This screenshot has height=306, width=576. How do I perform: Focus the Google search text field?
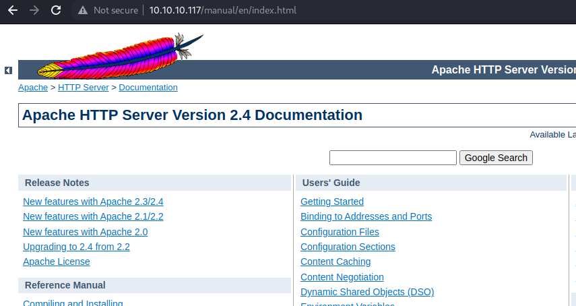[393, 158]
